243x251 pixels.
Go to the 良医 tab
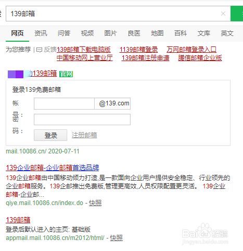point(134,33)
